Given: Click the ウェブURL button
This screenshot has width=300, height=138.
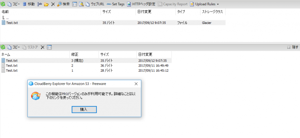Looking at the screenshot, I should (95, 4).
